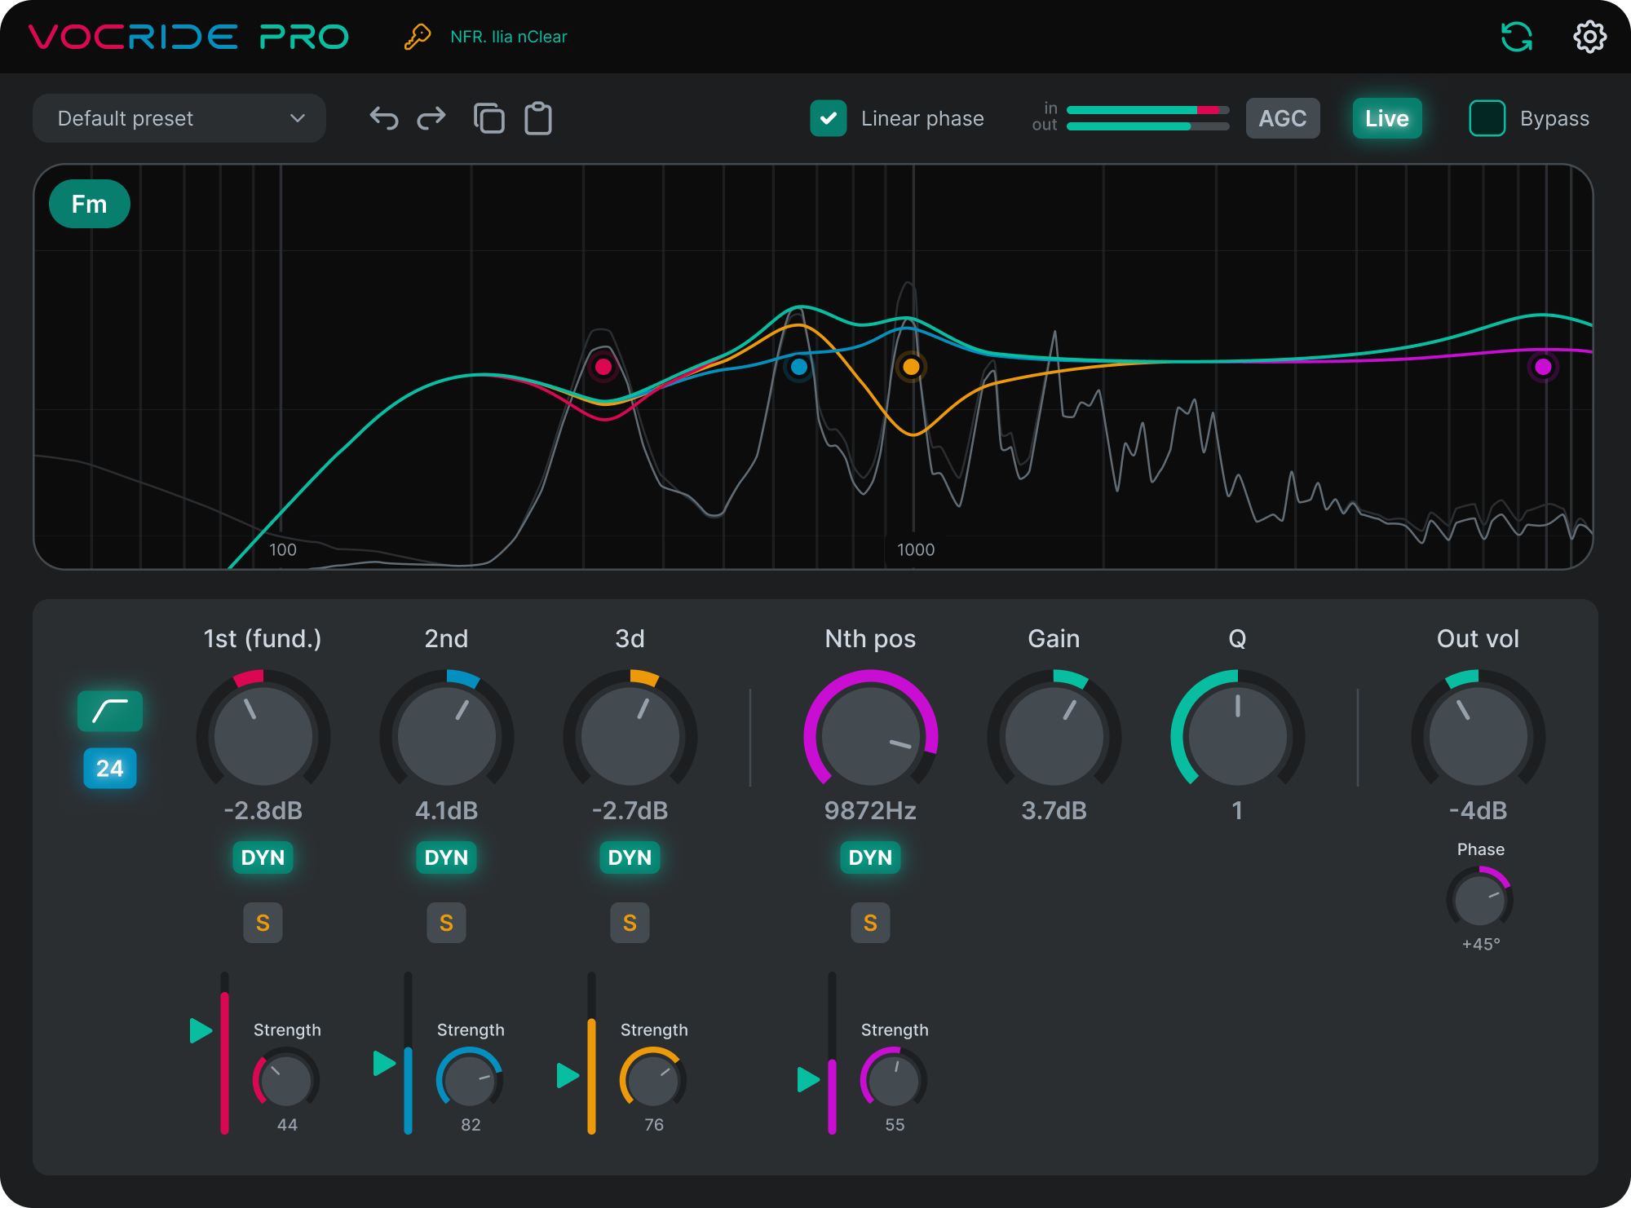Screen dimensions: 1631x1208
Task: Open the settings gear
Action: point(1589,37)
